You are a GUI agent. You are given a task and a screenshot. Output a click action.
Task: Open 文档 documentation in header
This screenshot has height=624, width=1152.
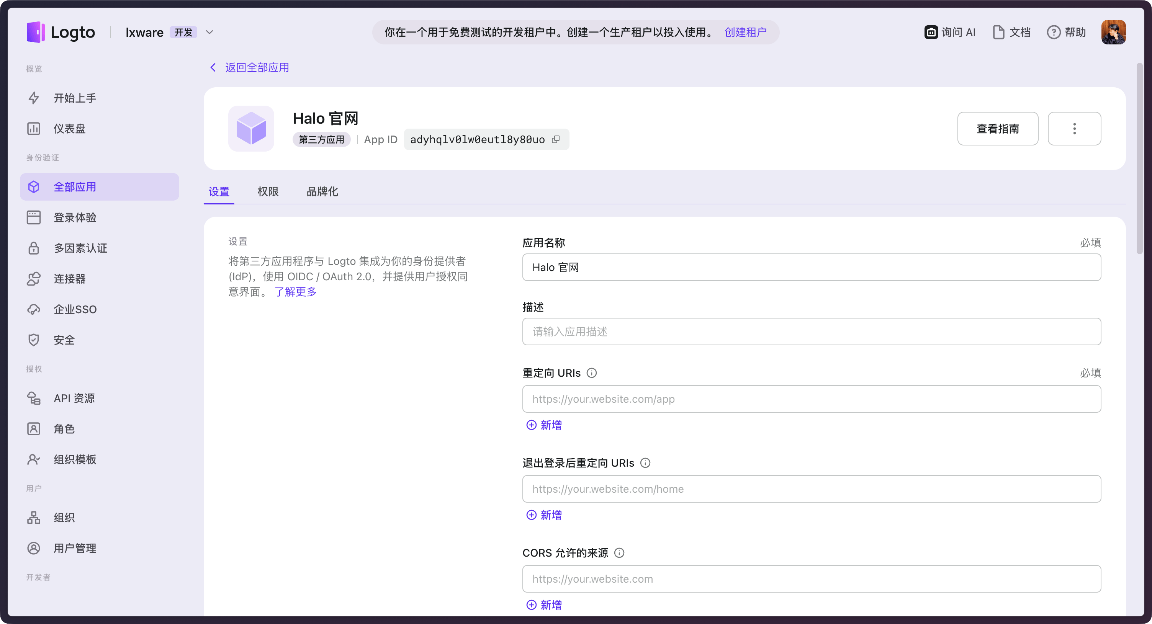click(x=1011, y=32)
